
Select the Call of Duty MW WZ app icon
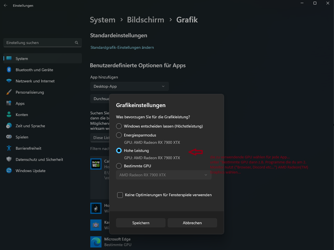(x=96, y=164)
